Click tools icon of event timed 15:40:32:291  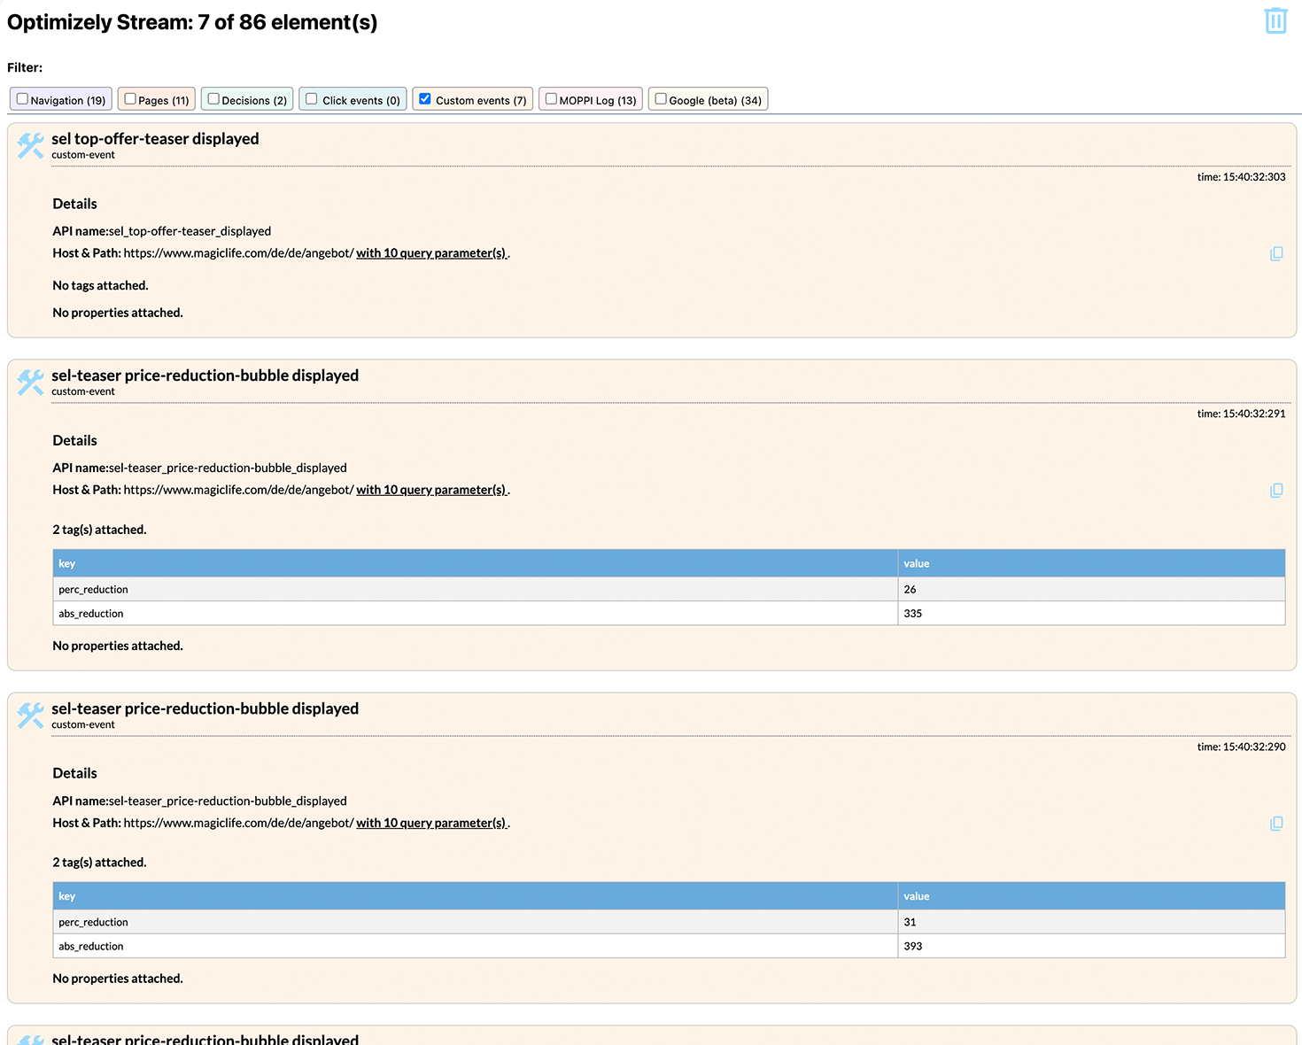(x=30, y=382)
